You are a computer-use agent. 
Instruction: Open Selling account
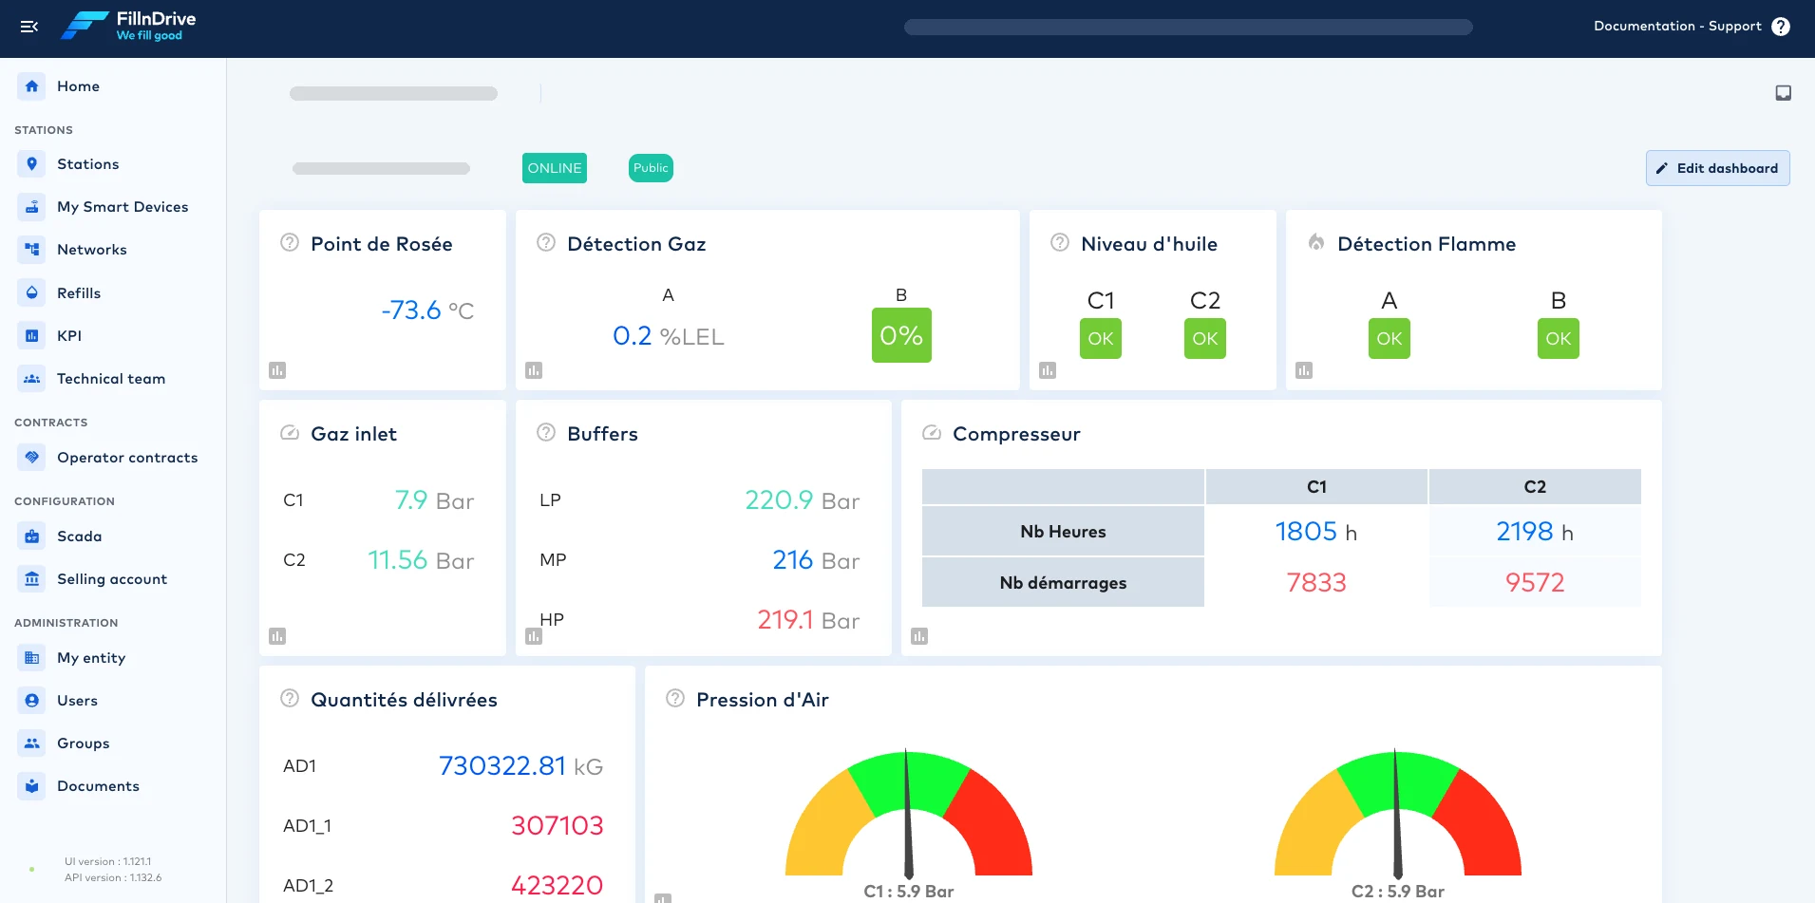click(x=113, y=579)
